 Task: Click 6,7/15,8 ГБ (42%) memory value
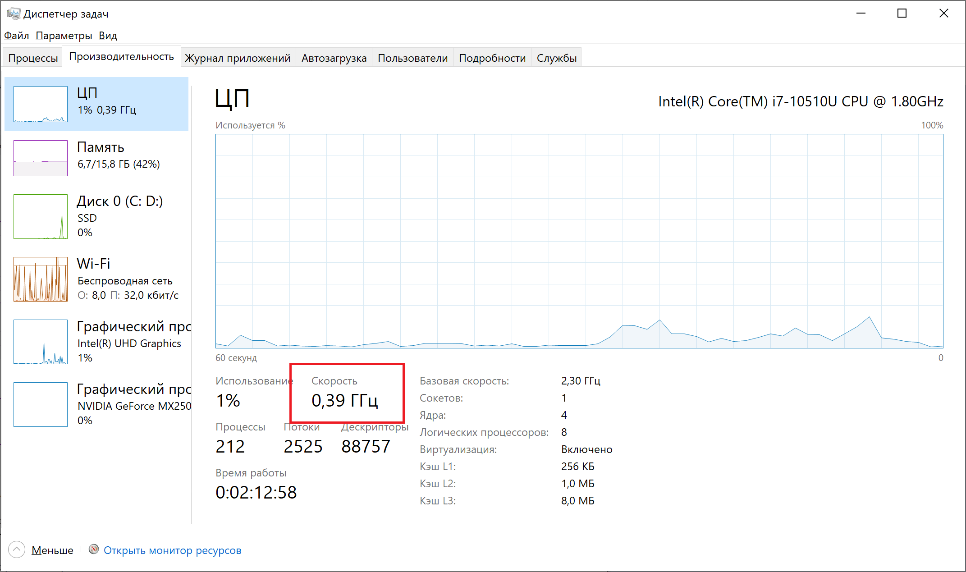(x=119, y=164)
